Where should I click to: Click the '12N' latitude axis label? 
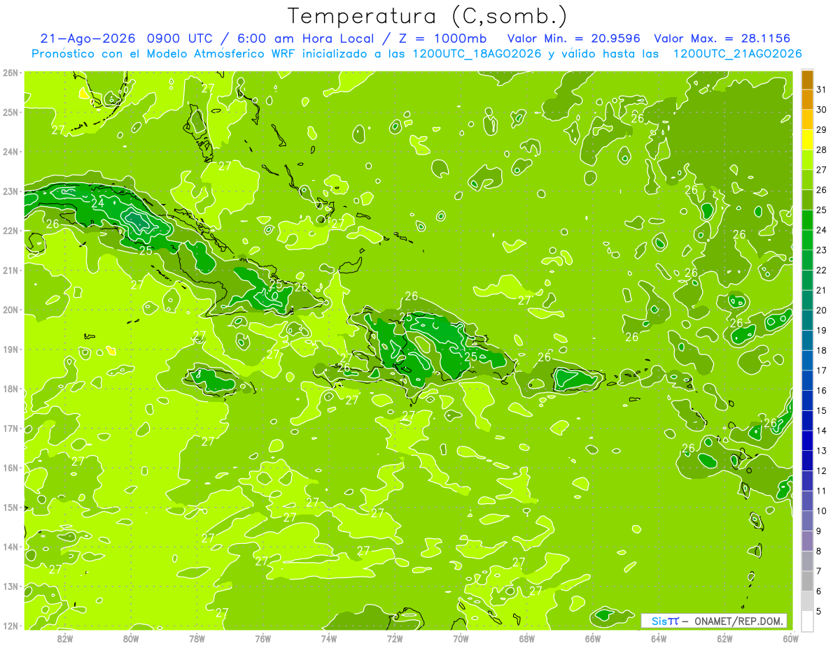pyautogui.click(x=10, y=626)
